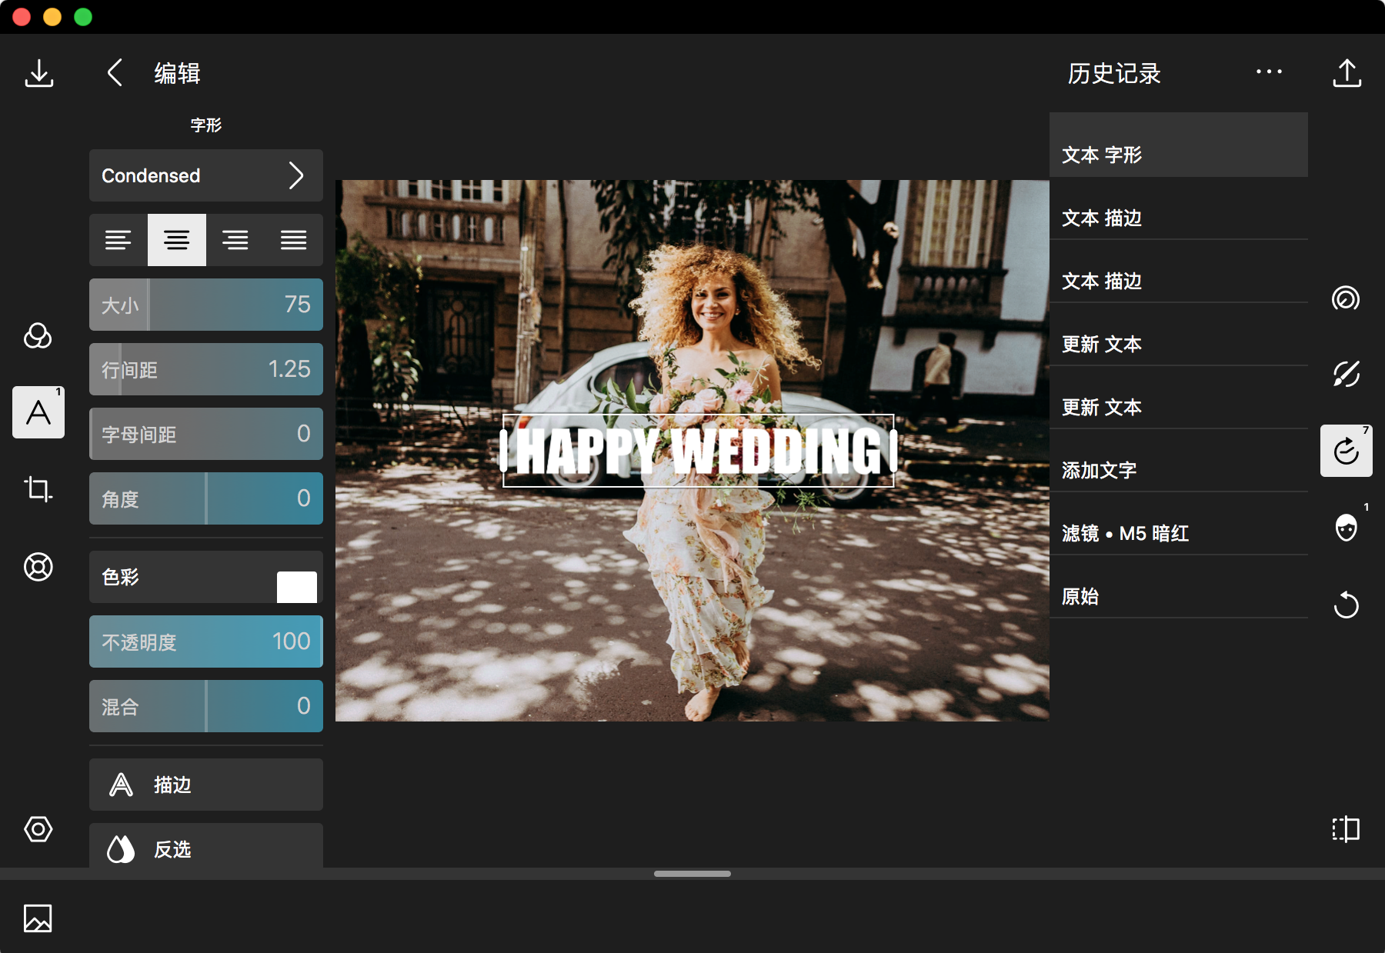Open the hexagon settings icon
Viewport: 1385px width, 953px height.
(x=38, y=829)
